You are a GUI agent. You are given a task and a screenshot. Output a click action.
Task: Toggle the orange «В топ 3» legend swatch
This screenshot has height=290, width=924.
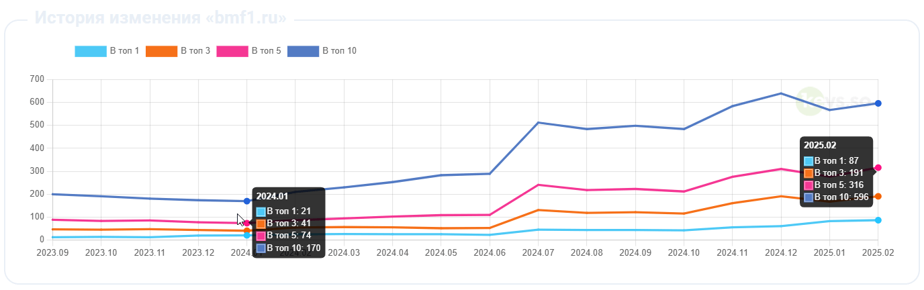click(162, 51)
